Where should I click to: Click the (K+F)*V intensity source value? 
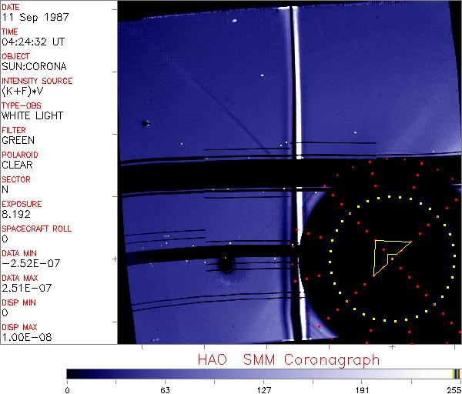tap(23, 92)
